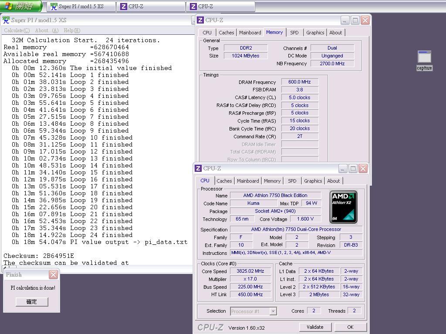
Task: Click the Size 1024 MBytes field
Action: (246, 56)
